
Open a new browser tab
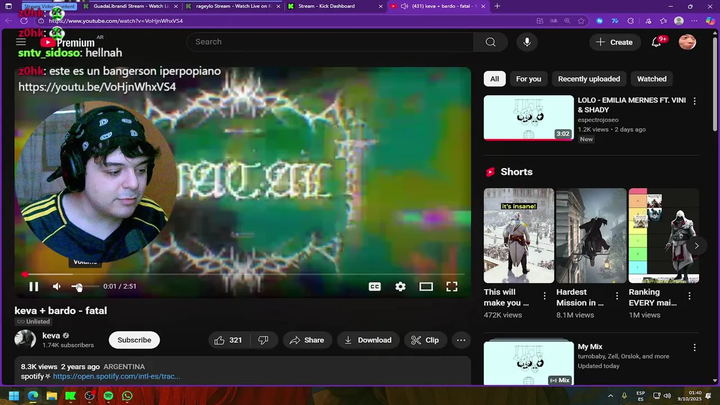[497, 6]
